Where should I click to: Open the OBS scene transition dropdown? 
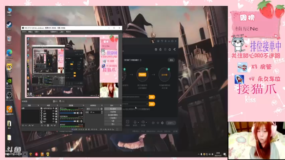tap(93, 109)
